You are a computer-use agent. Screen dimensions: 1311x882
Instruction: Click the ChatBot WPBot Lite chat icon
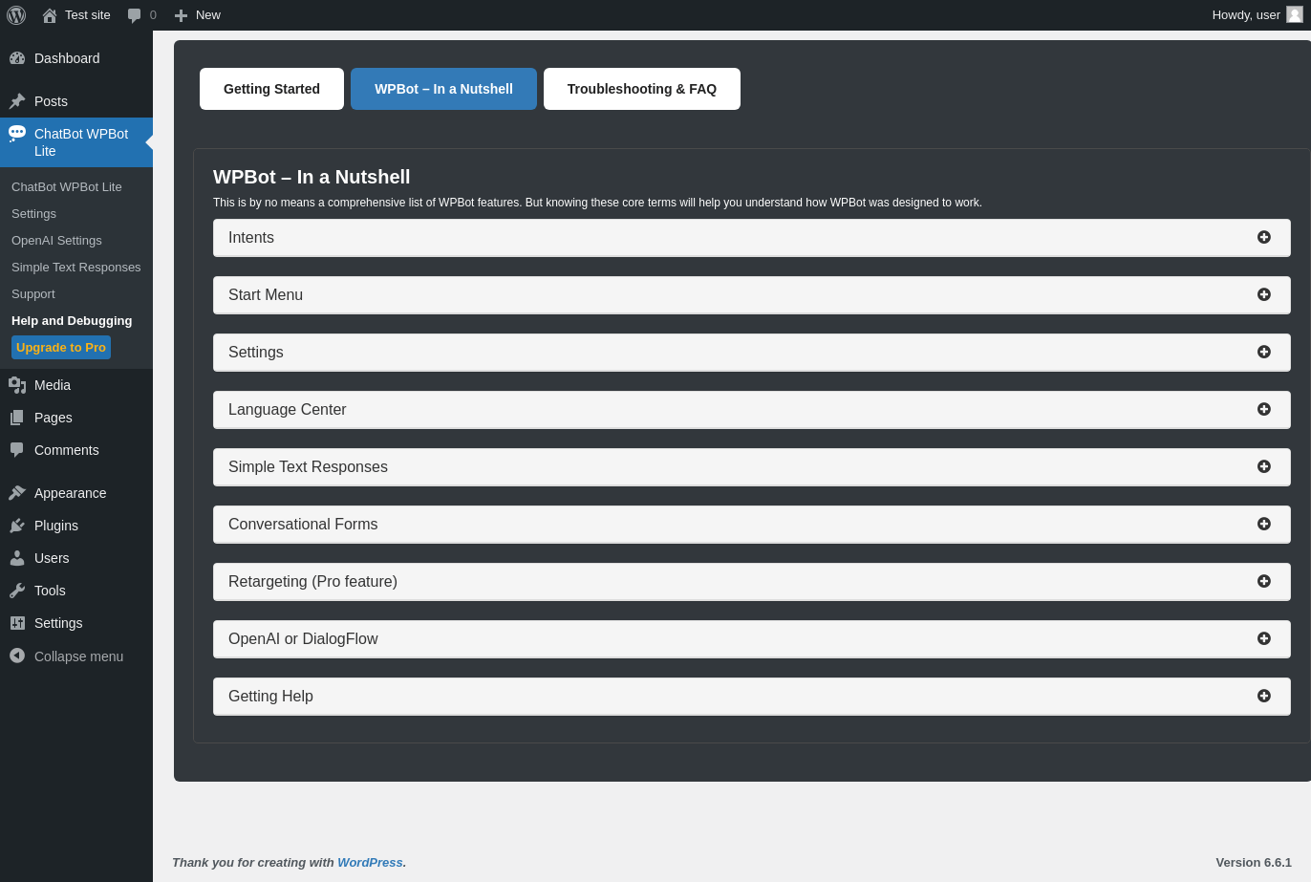[x=17, y=134]
